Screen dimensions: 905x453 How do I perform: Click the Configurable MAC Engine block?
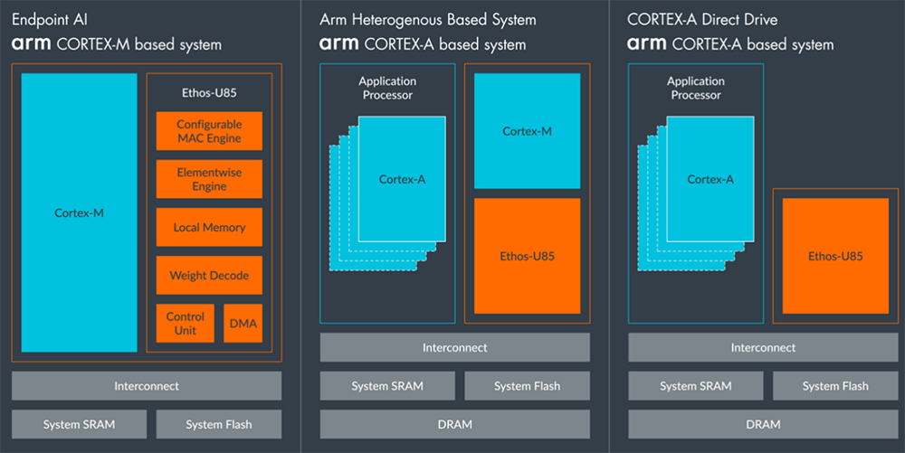tap(209, 131)
